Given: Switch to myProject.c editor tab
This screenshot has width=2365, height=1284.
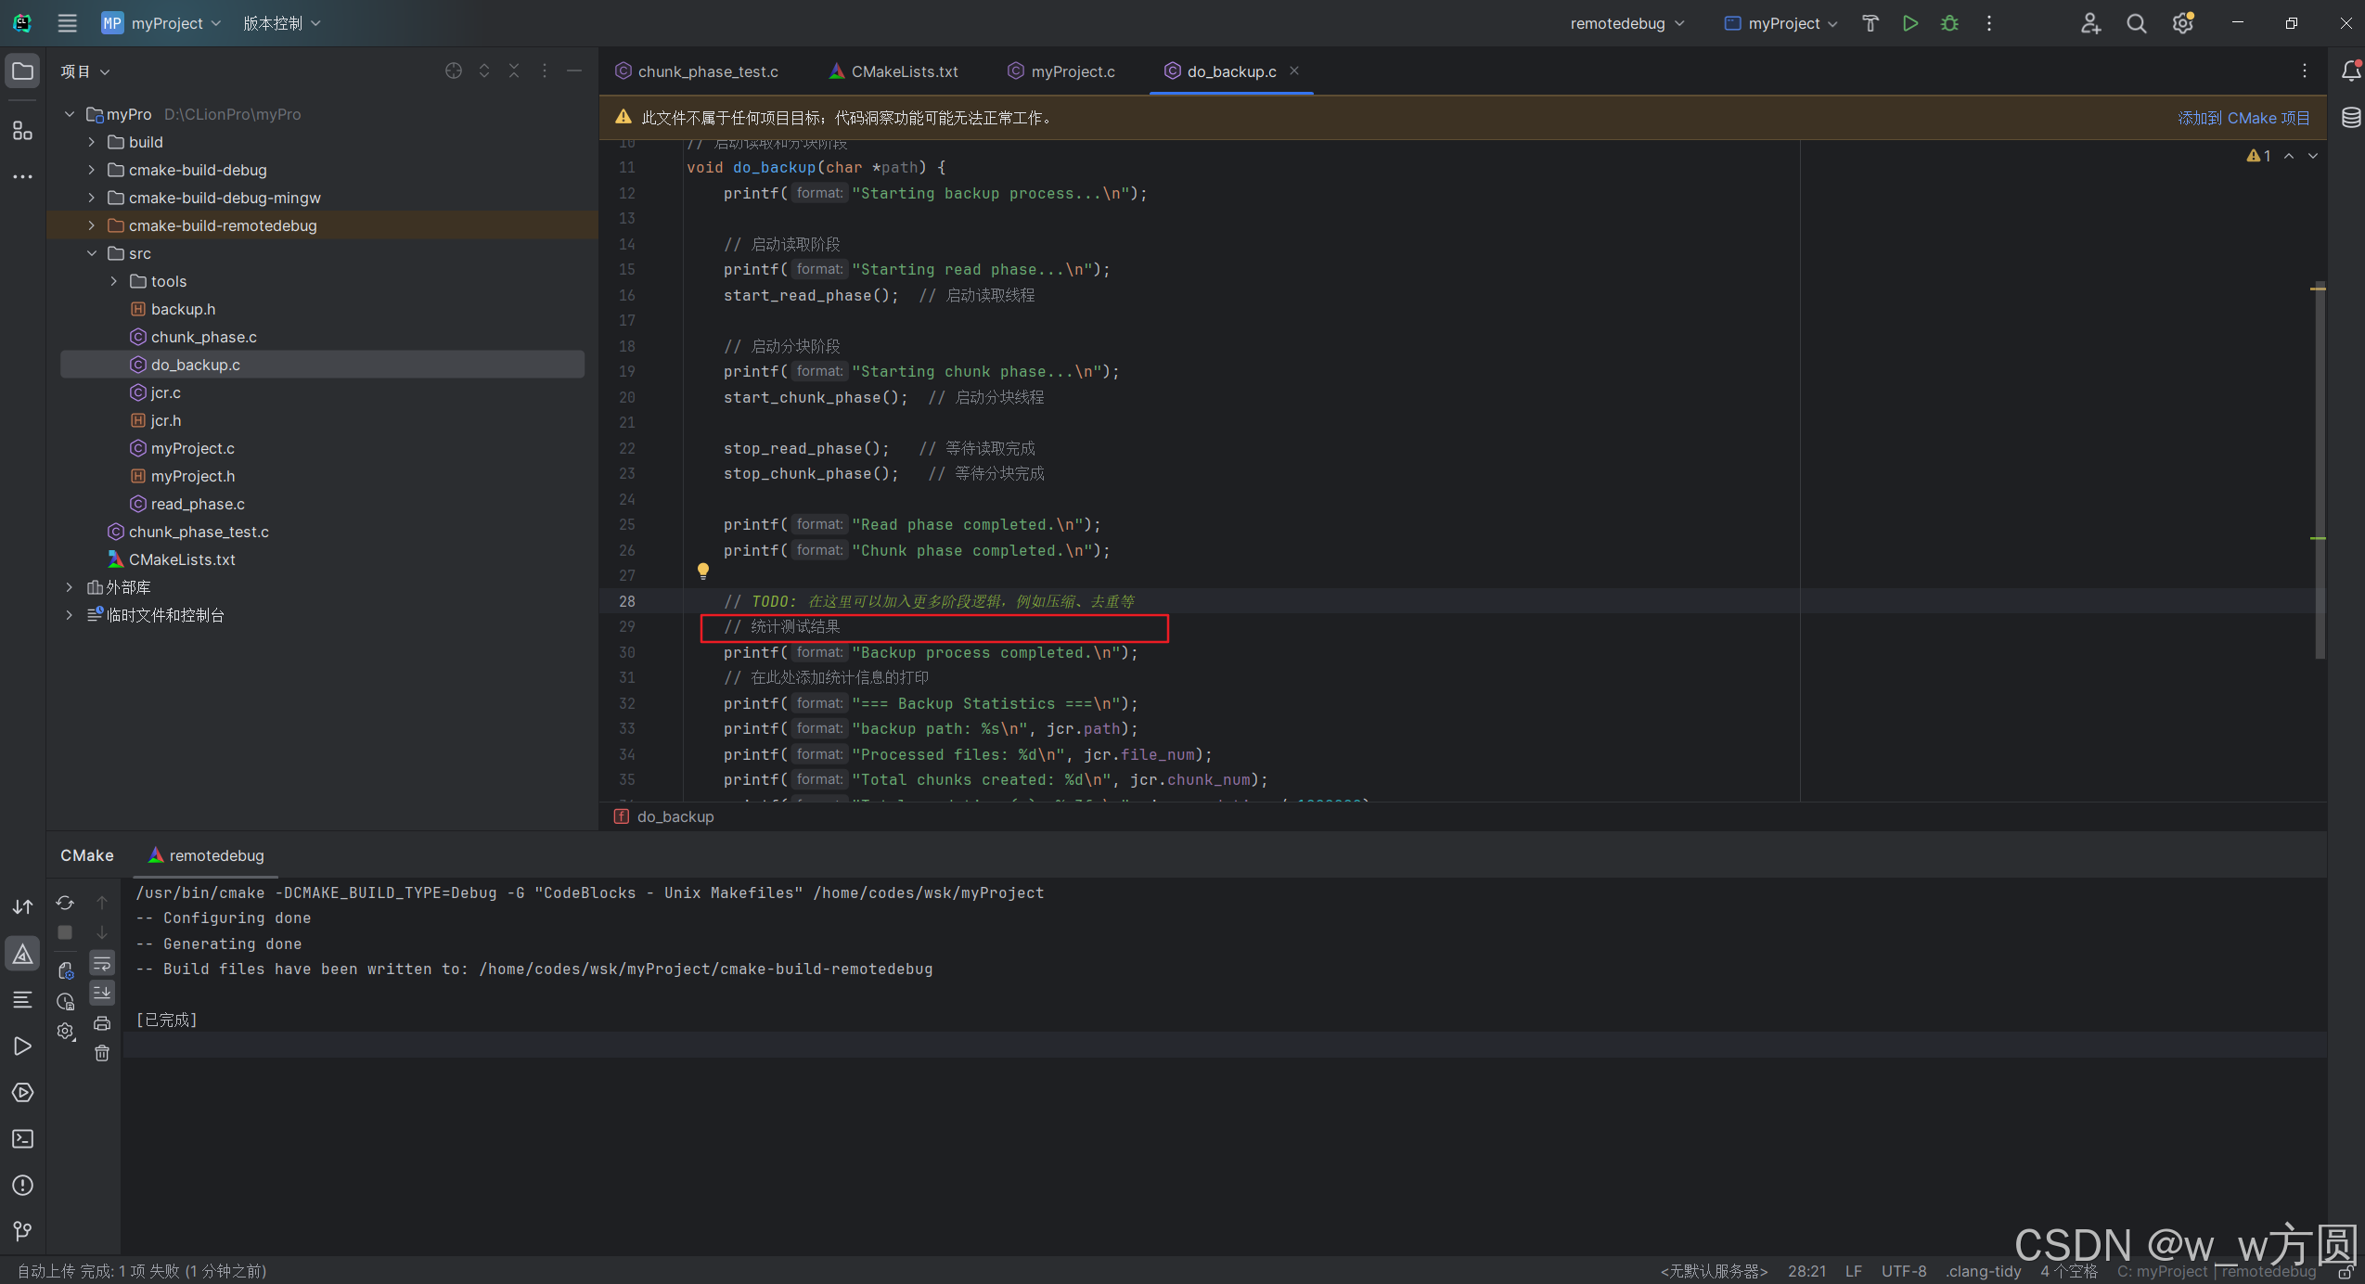Looking at the screenshot, I should pos(1061,71).
